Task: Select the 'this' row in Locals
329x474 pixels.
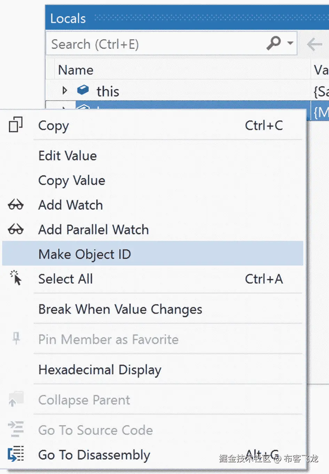Action: [x=108, y=92]
